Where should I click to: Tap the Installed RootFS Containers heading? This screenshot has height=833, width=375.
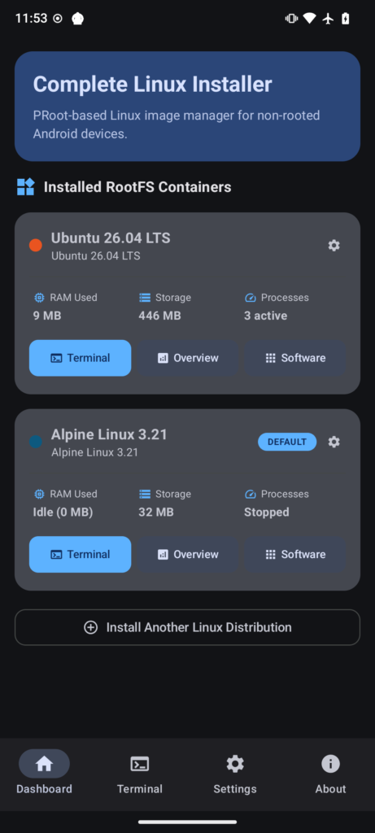tap(137, 187)
